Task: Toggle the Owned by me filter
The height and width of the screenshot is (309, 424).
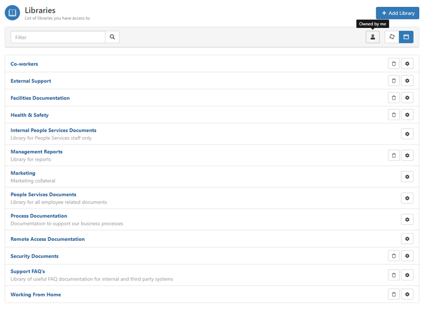Action: click(x=373, y=37)
